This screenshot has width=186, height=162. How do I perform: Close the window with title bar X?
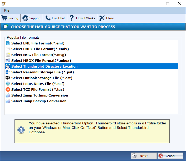coord(180,4)
